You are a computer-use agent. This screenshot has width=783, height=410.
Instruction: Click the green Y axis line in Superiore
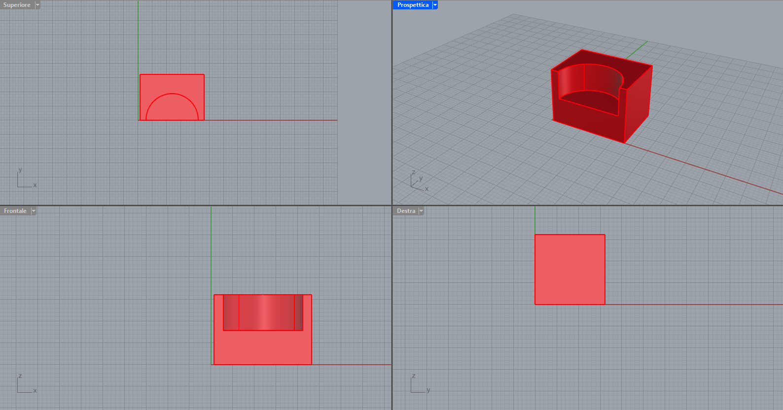pyautogui.click(x=138, y=39)
